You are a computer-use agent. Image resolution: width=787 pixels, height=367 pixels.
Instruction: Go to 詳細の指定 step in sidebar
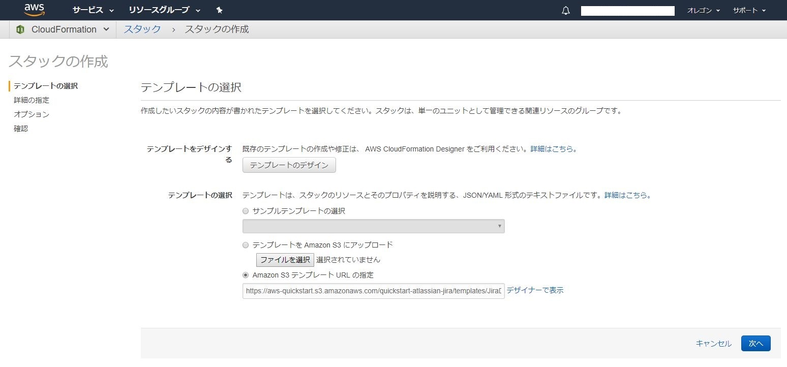point(32,100)
